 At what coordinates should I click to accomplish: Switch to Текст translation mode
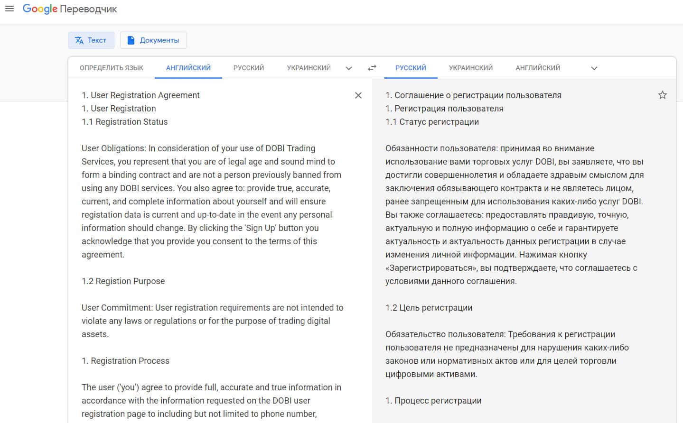(91, 40)
